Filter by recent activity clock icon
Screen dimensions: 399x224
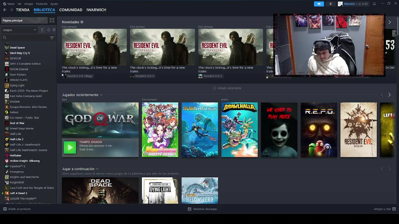coord(49,30)
